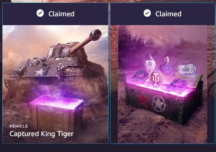Screen dimensions: 216x152
Task: Click the white star on the tank hull
Action: (x=40, y=72)
